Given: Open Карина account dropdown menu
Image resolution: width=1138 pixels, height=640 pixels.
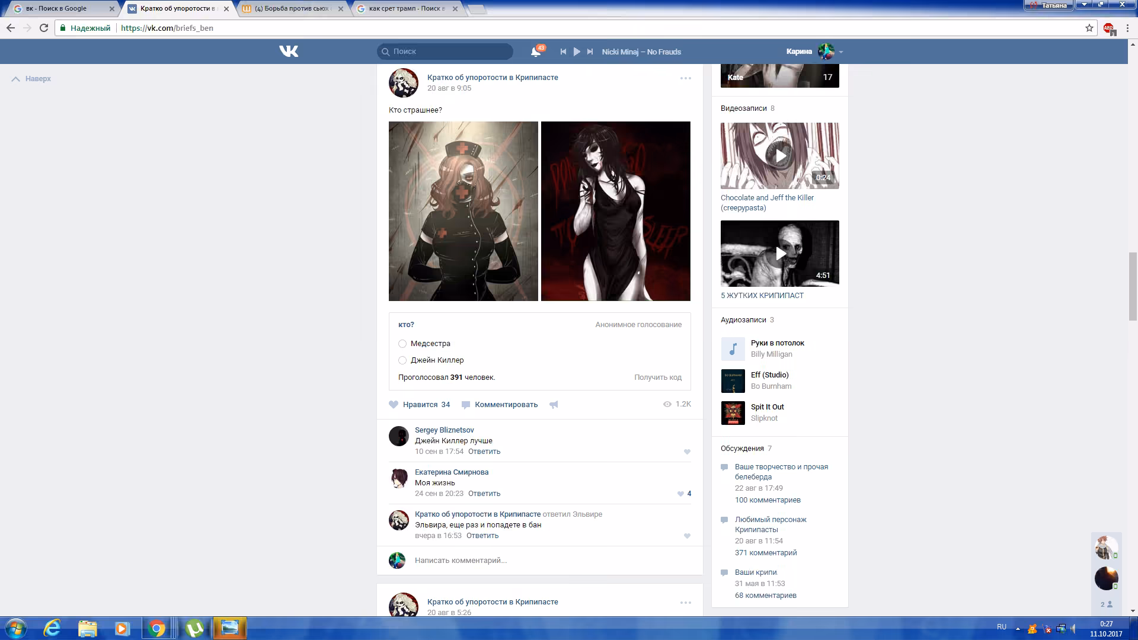Looking at the screenshot, I should point(814,52).
